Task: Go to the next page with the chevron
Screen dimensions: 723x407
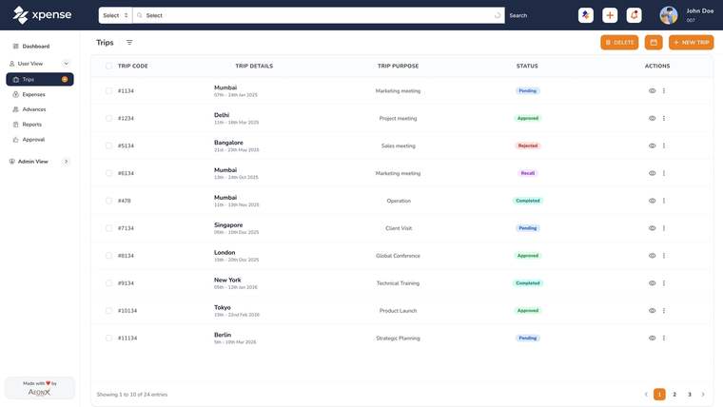Action: pos(703,394)
